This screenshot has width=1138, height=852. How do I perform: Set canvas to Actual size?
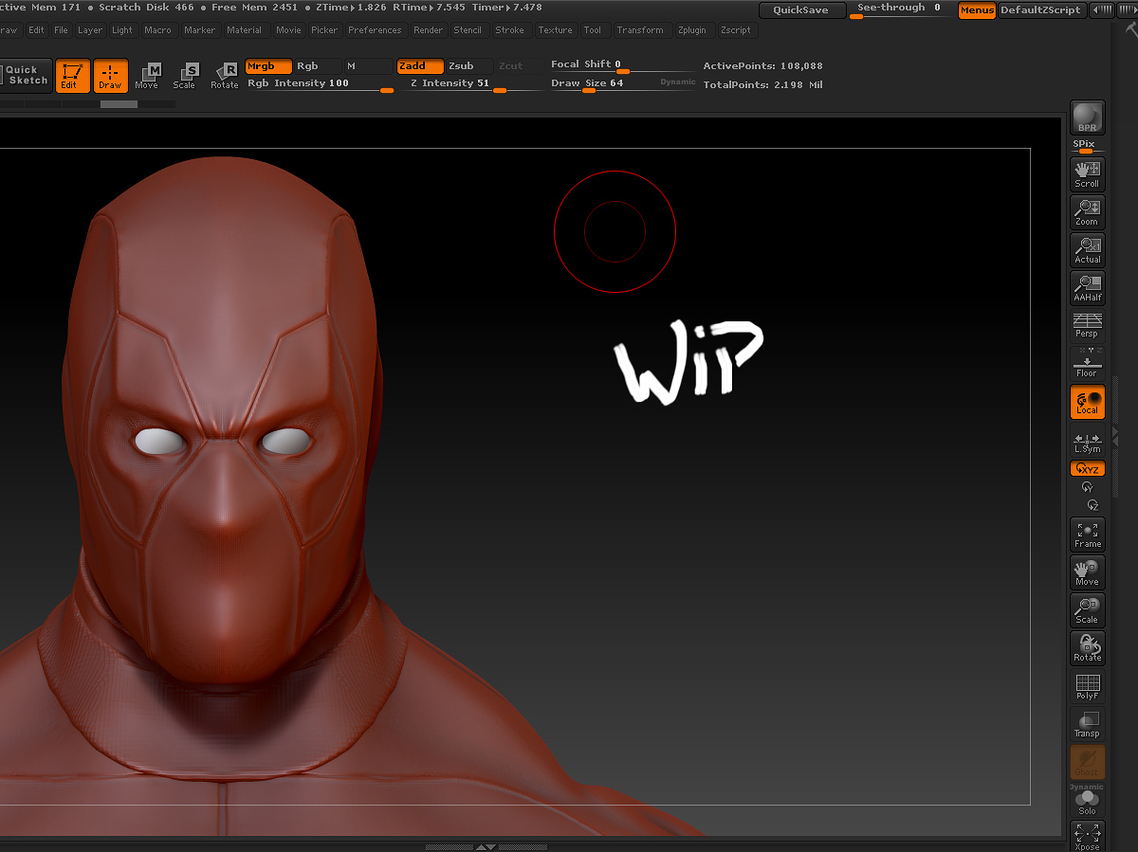tap(1087, 250)
